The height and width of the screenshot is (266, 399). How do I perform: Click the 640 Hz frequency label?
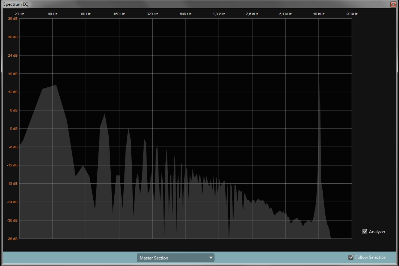click(x=186, y=14)
